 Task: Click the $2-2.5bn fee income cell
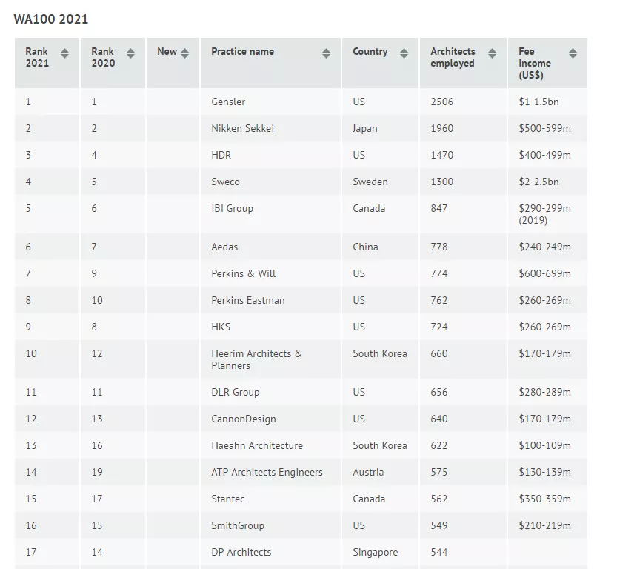547,182
